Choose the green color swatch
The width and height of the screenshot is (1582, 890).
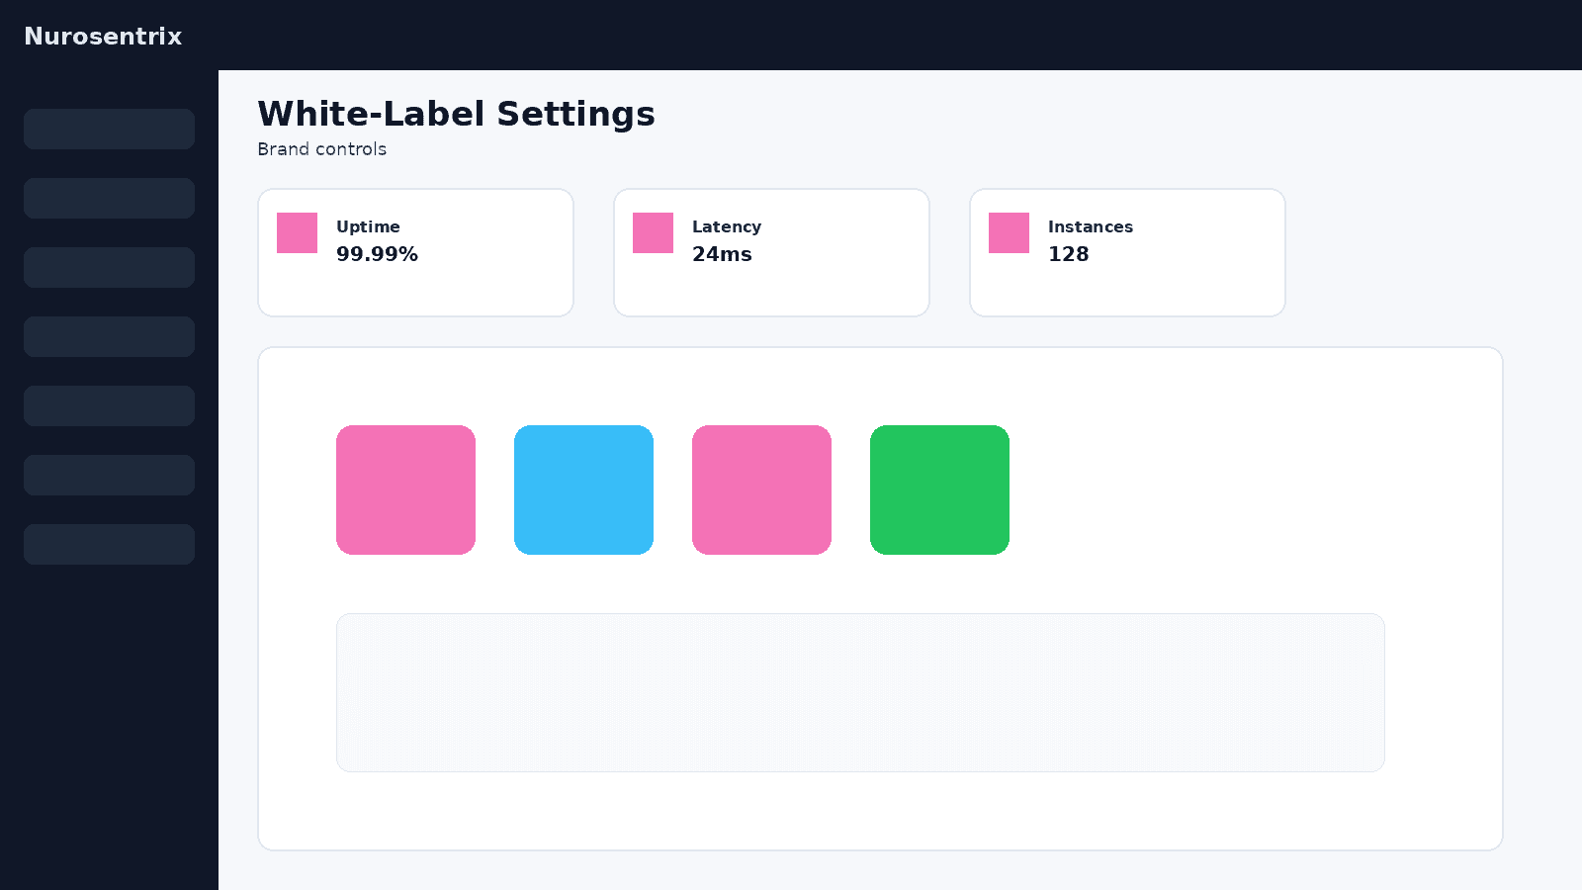pos(939,489)
